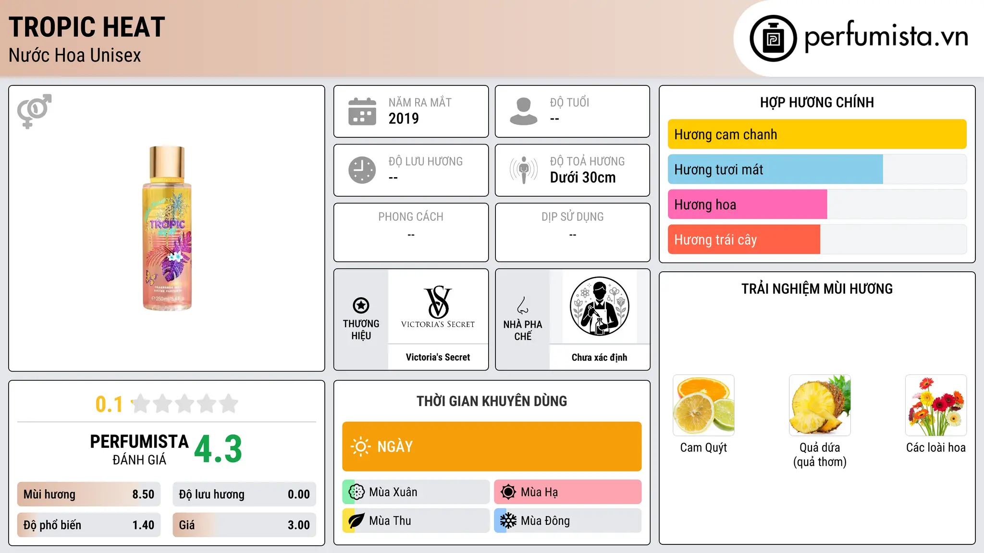
Task: Open the Quả dứa pineapple note image
Action: point(820,405)
